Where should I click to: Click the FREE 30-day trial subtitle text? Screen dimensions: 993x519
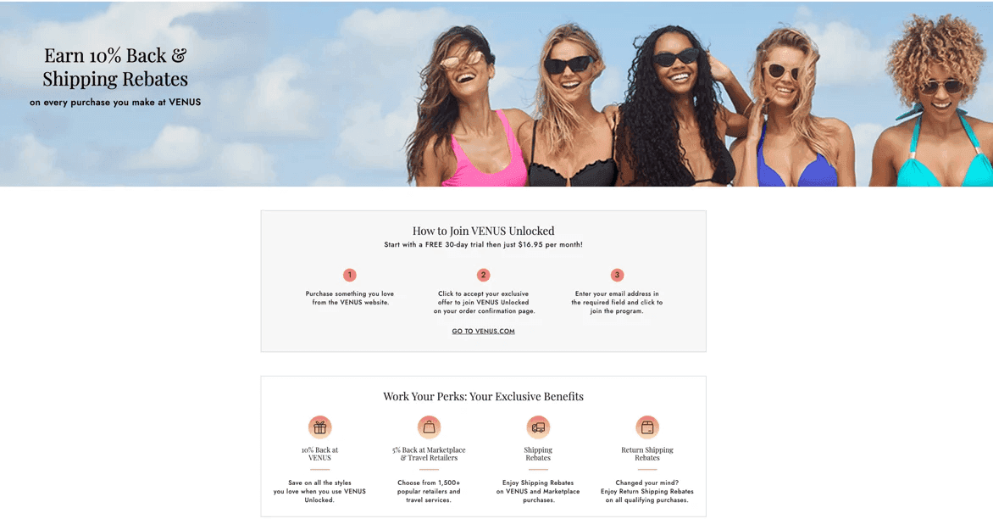(483, 244)
